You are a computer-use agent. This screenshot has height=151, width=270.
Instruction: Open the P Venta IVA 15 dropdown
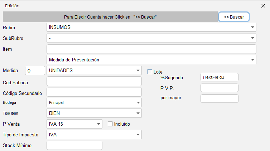(x=74, y=124)
